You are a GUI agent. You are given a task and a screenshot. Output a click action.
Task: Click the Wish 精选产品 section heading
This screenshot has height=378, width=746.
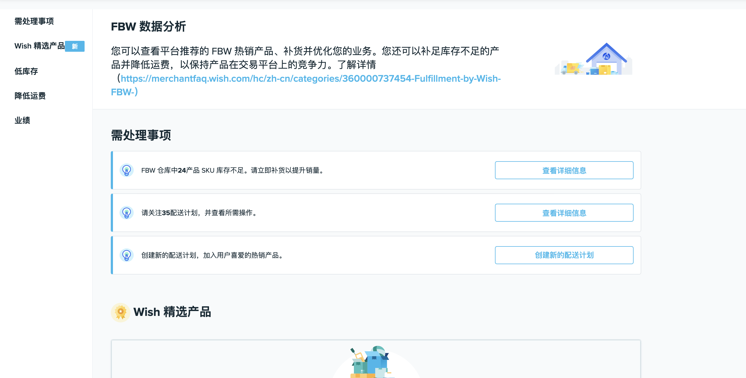[172, 312]
